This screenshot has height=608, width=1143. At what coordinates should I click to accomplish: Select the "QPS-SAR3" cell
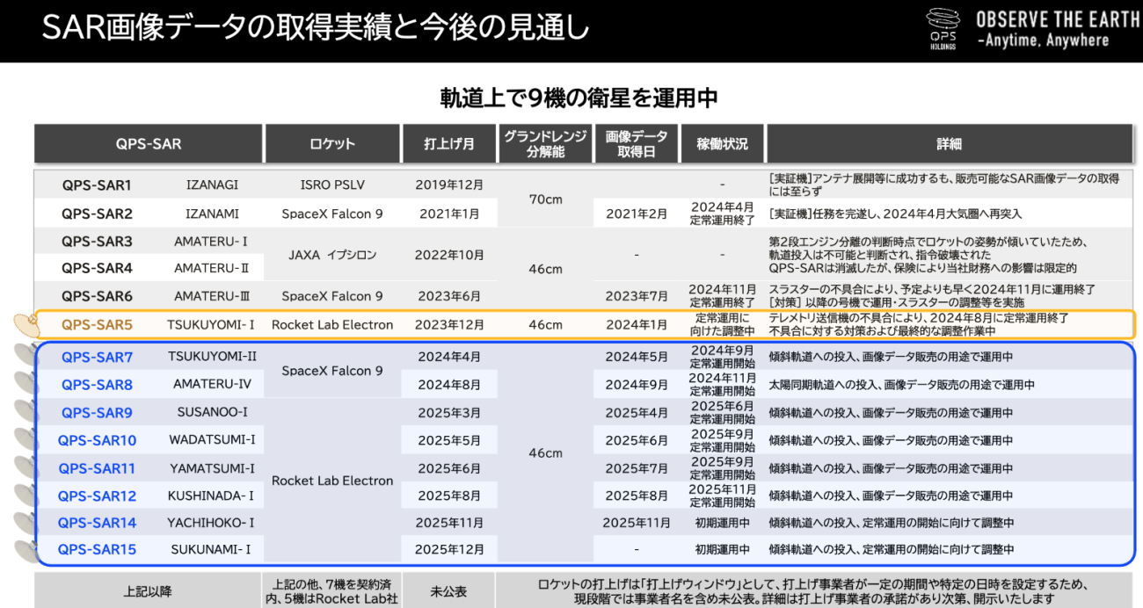[x=97, y=242]
